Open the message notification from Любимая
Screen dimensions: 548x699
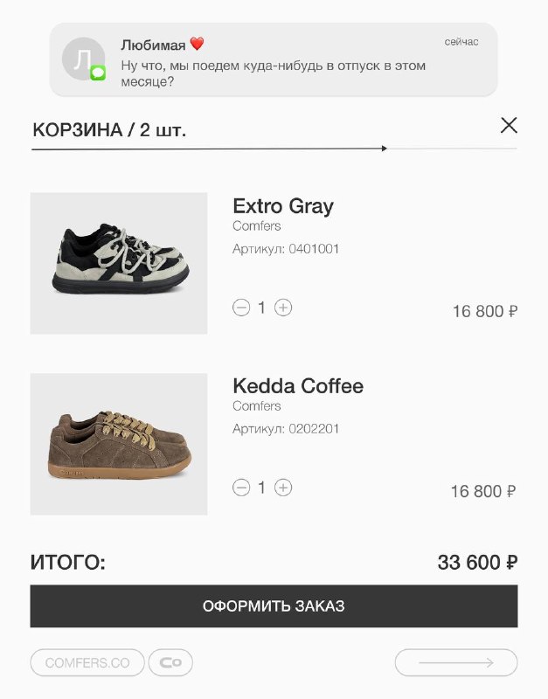tap(274, 59)
